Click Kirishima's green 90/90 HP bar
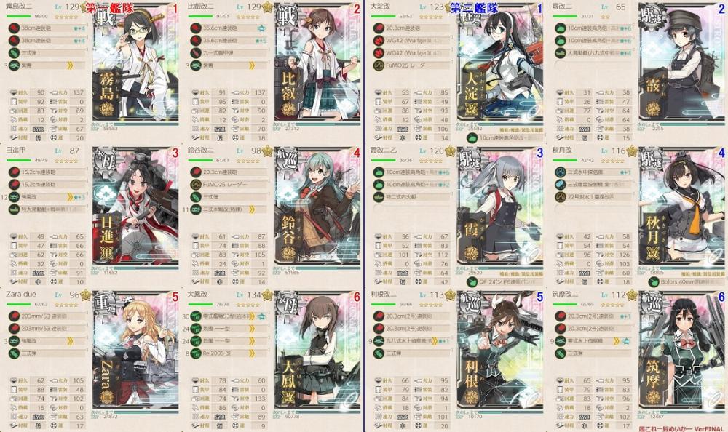Viewport: 728px width, 432px height. [19, 16]
